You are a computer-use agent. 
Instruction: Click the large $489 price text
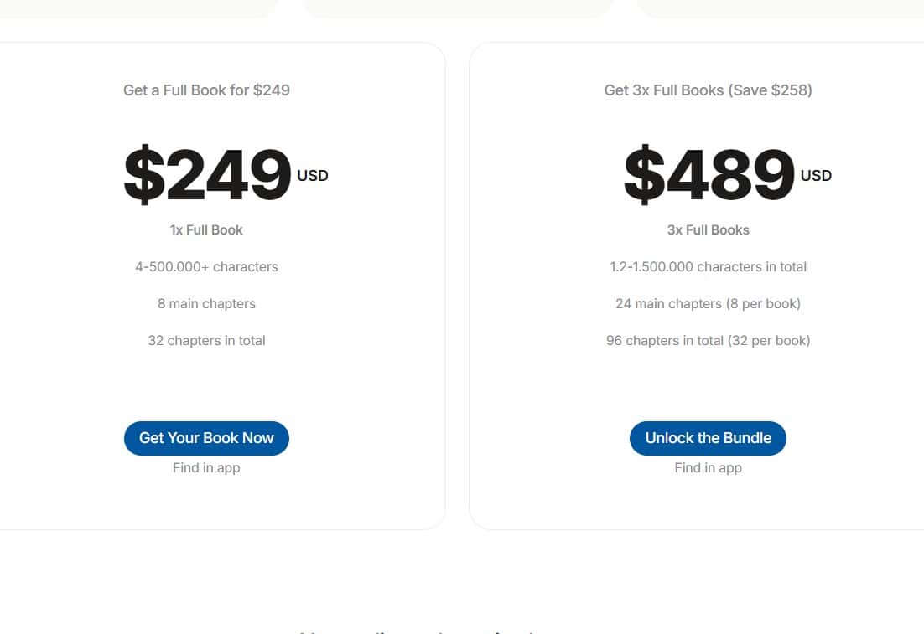click(708, 175)
